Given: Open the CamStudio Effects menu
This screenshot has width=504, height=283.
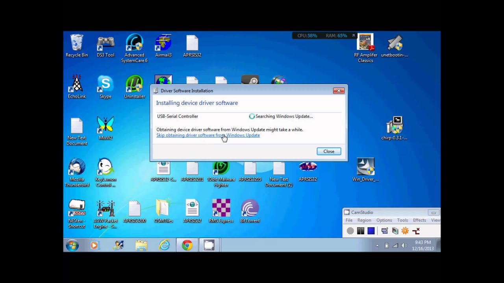Looking at the screenshot, I should pyautogui.click(x=419, y=220).
